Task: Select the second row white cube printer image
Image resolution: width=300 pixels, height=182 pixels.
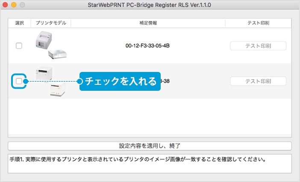Action: (51, 81)
